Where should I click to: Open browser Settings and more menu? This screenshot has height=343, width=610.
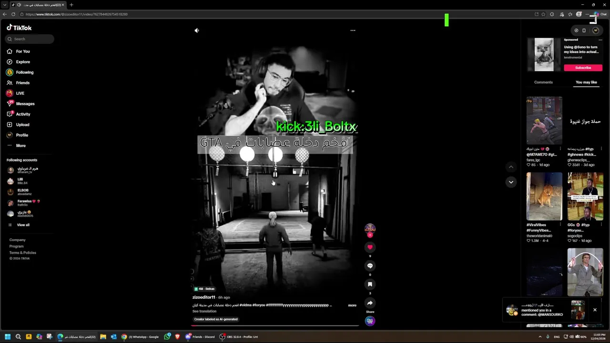[587, 14]
